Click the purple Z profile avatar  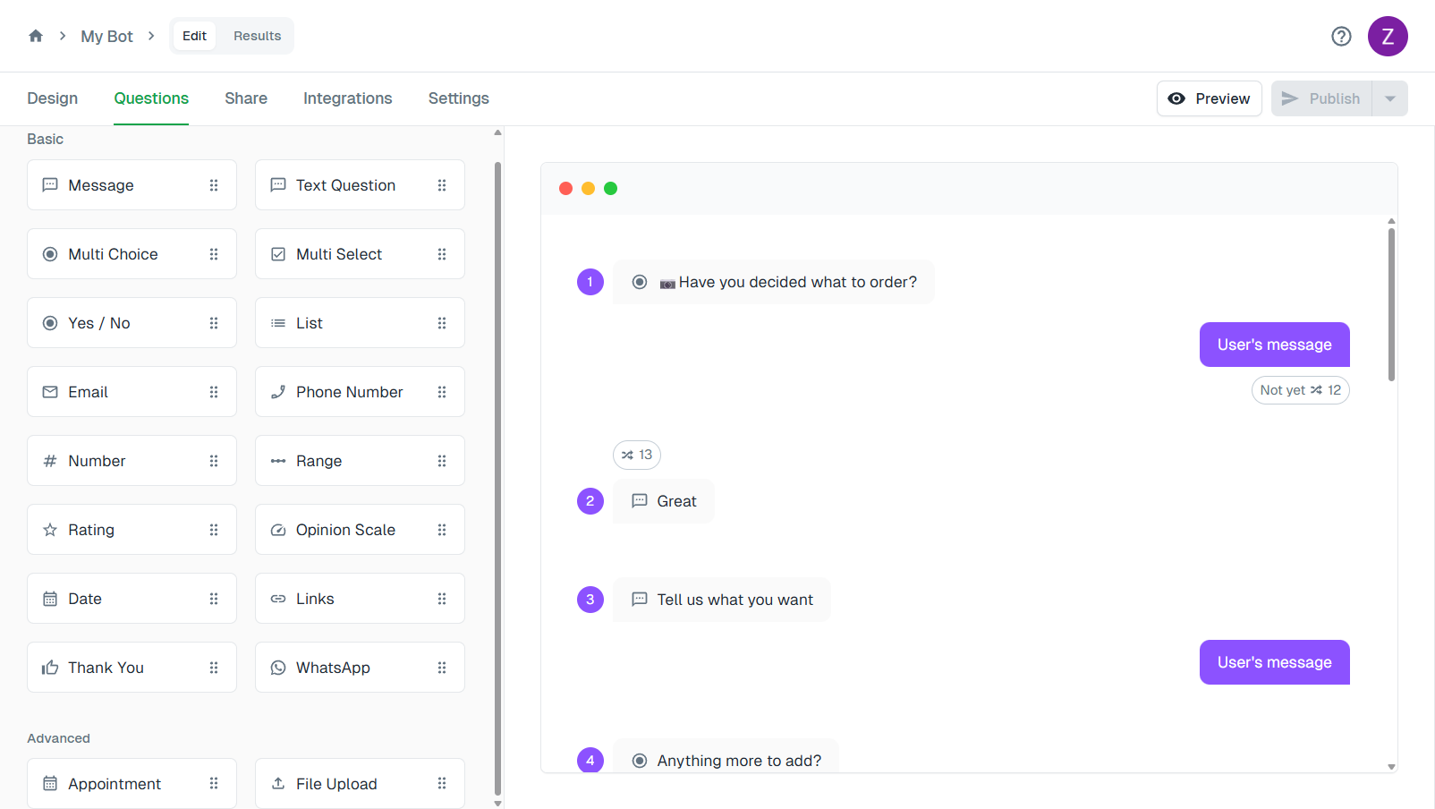[1388, 36]
